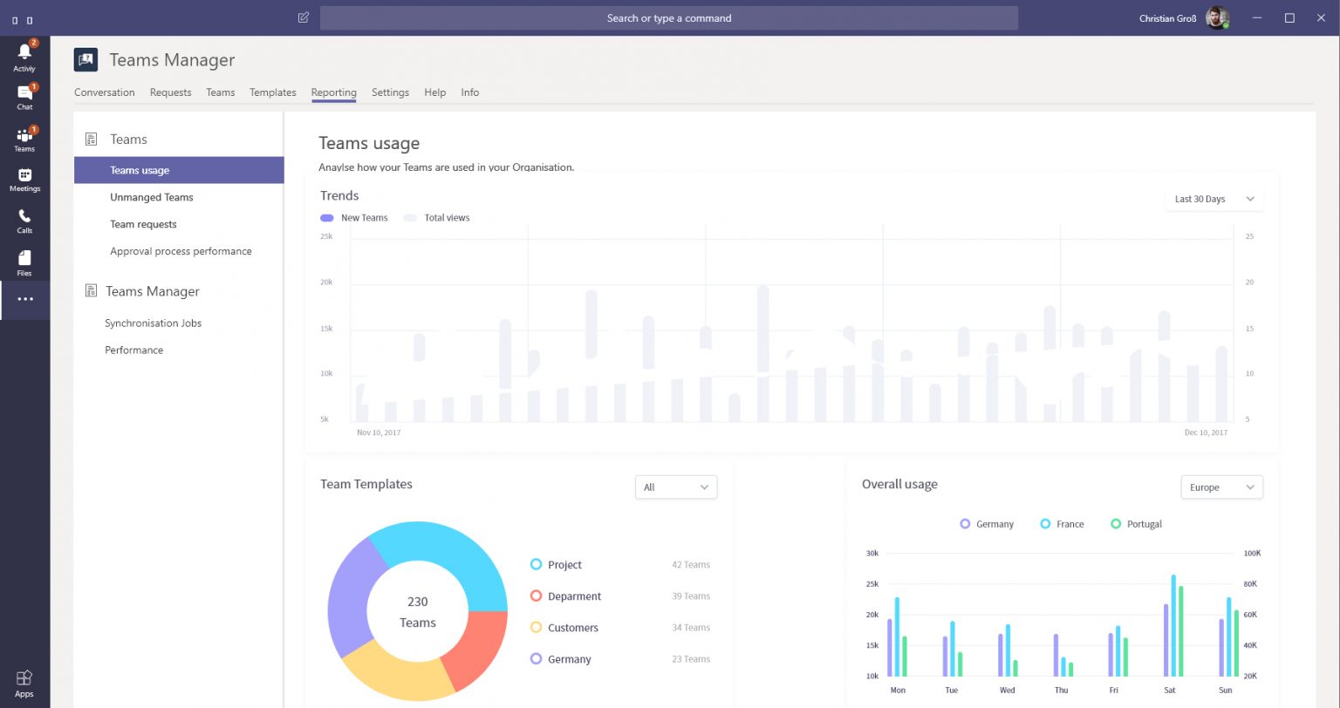
Task: Open the Chat icon in sidebar
Action: point(24,95)
